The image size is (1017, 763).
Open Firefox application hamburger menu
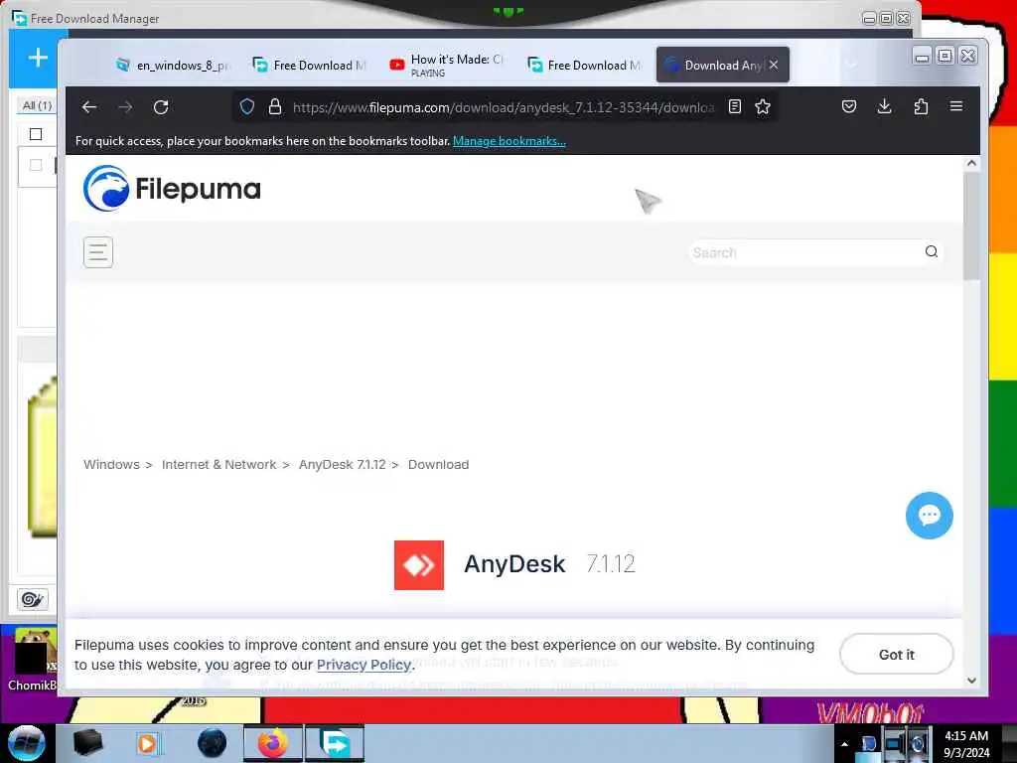[x=956, y=106]
